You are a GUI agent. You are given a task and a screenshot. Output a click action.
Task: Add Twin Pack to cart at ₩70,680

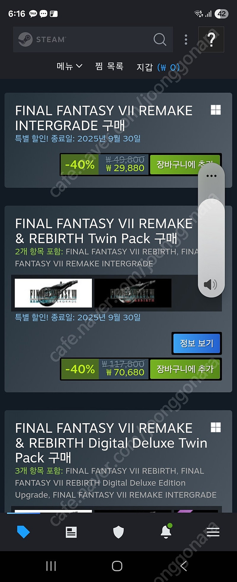(185, 369)
